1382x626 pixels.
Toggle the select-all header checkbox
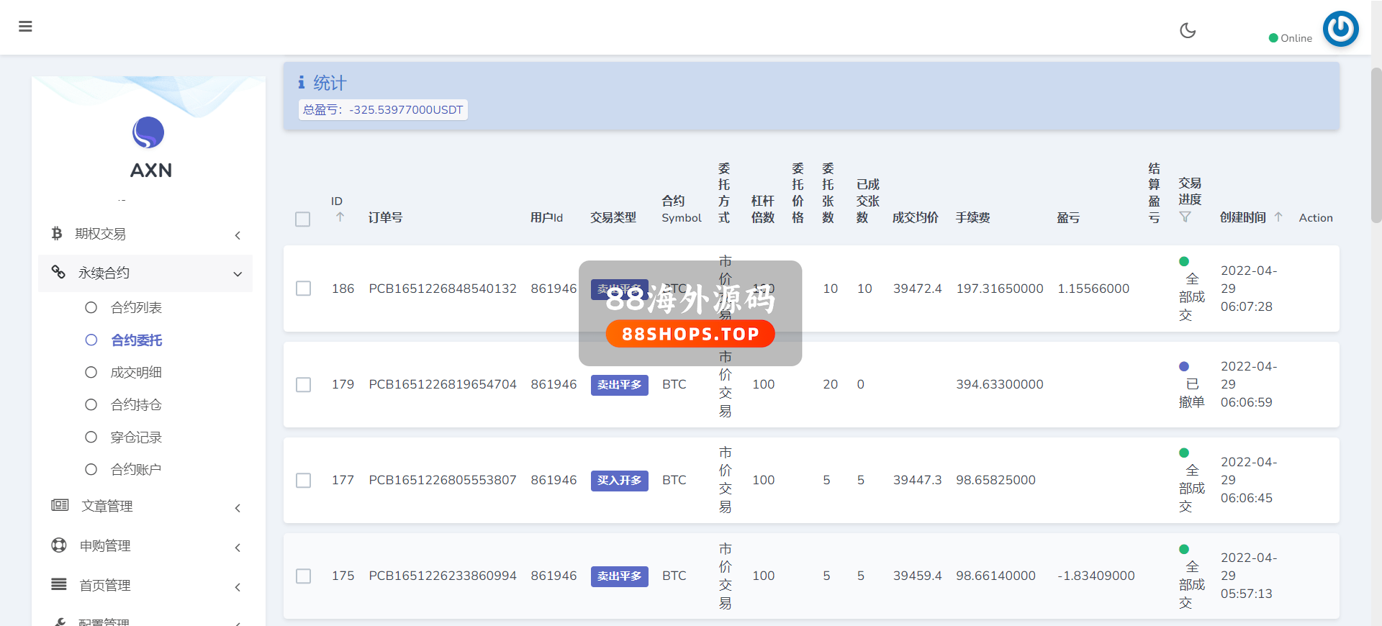coord(303,219)
